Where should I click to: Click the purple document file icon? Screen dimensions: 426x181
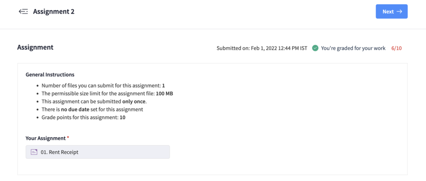tap(34, 152)
